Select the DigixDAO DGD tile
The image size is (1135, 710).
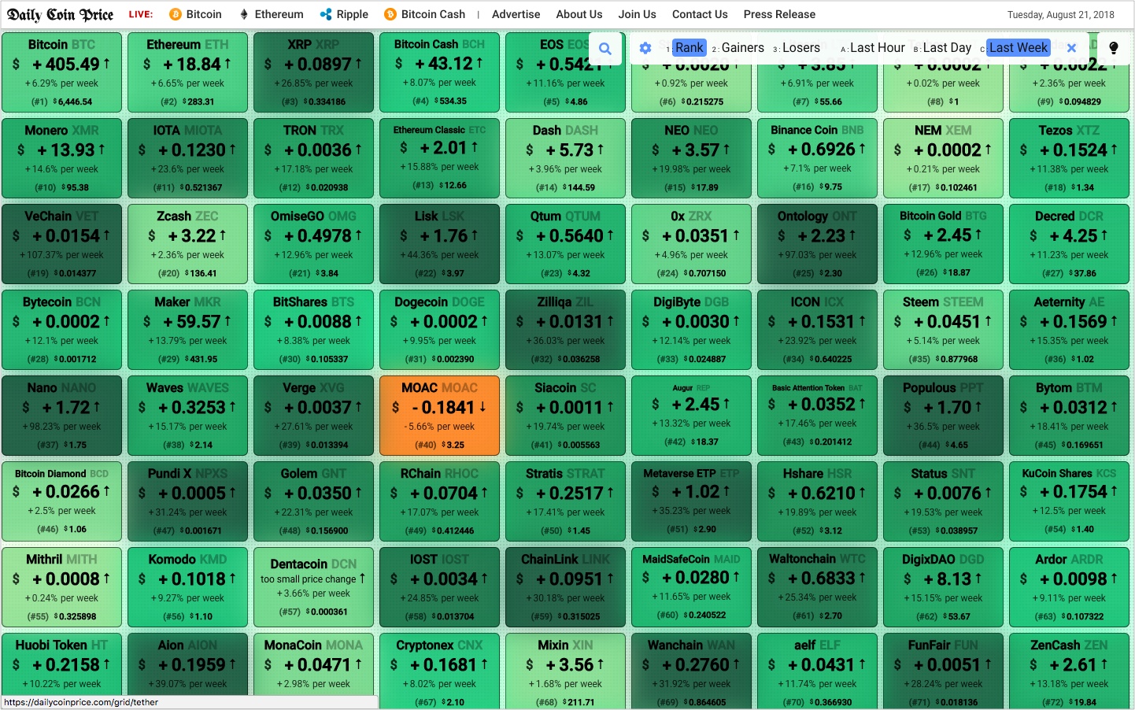pyautogui.click(x=944, y=587)
